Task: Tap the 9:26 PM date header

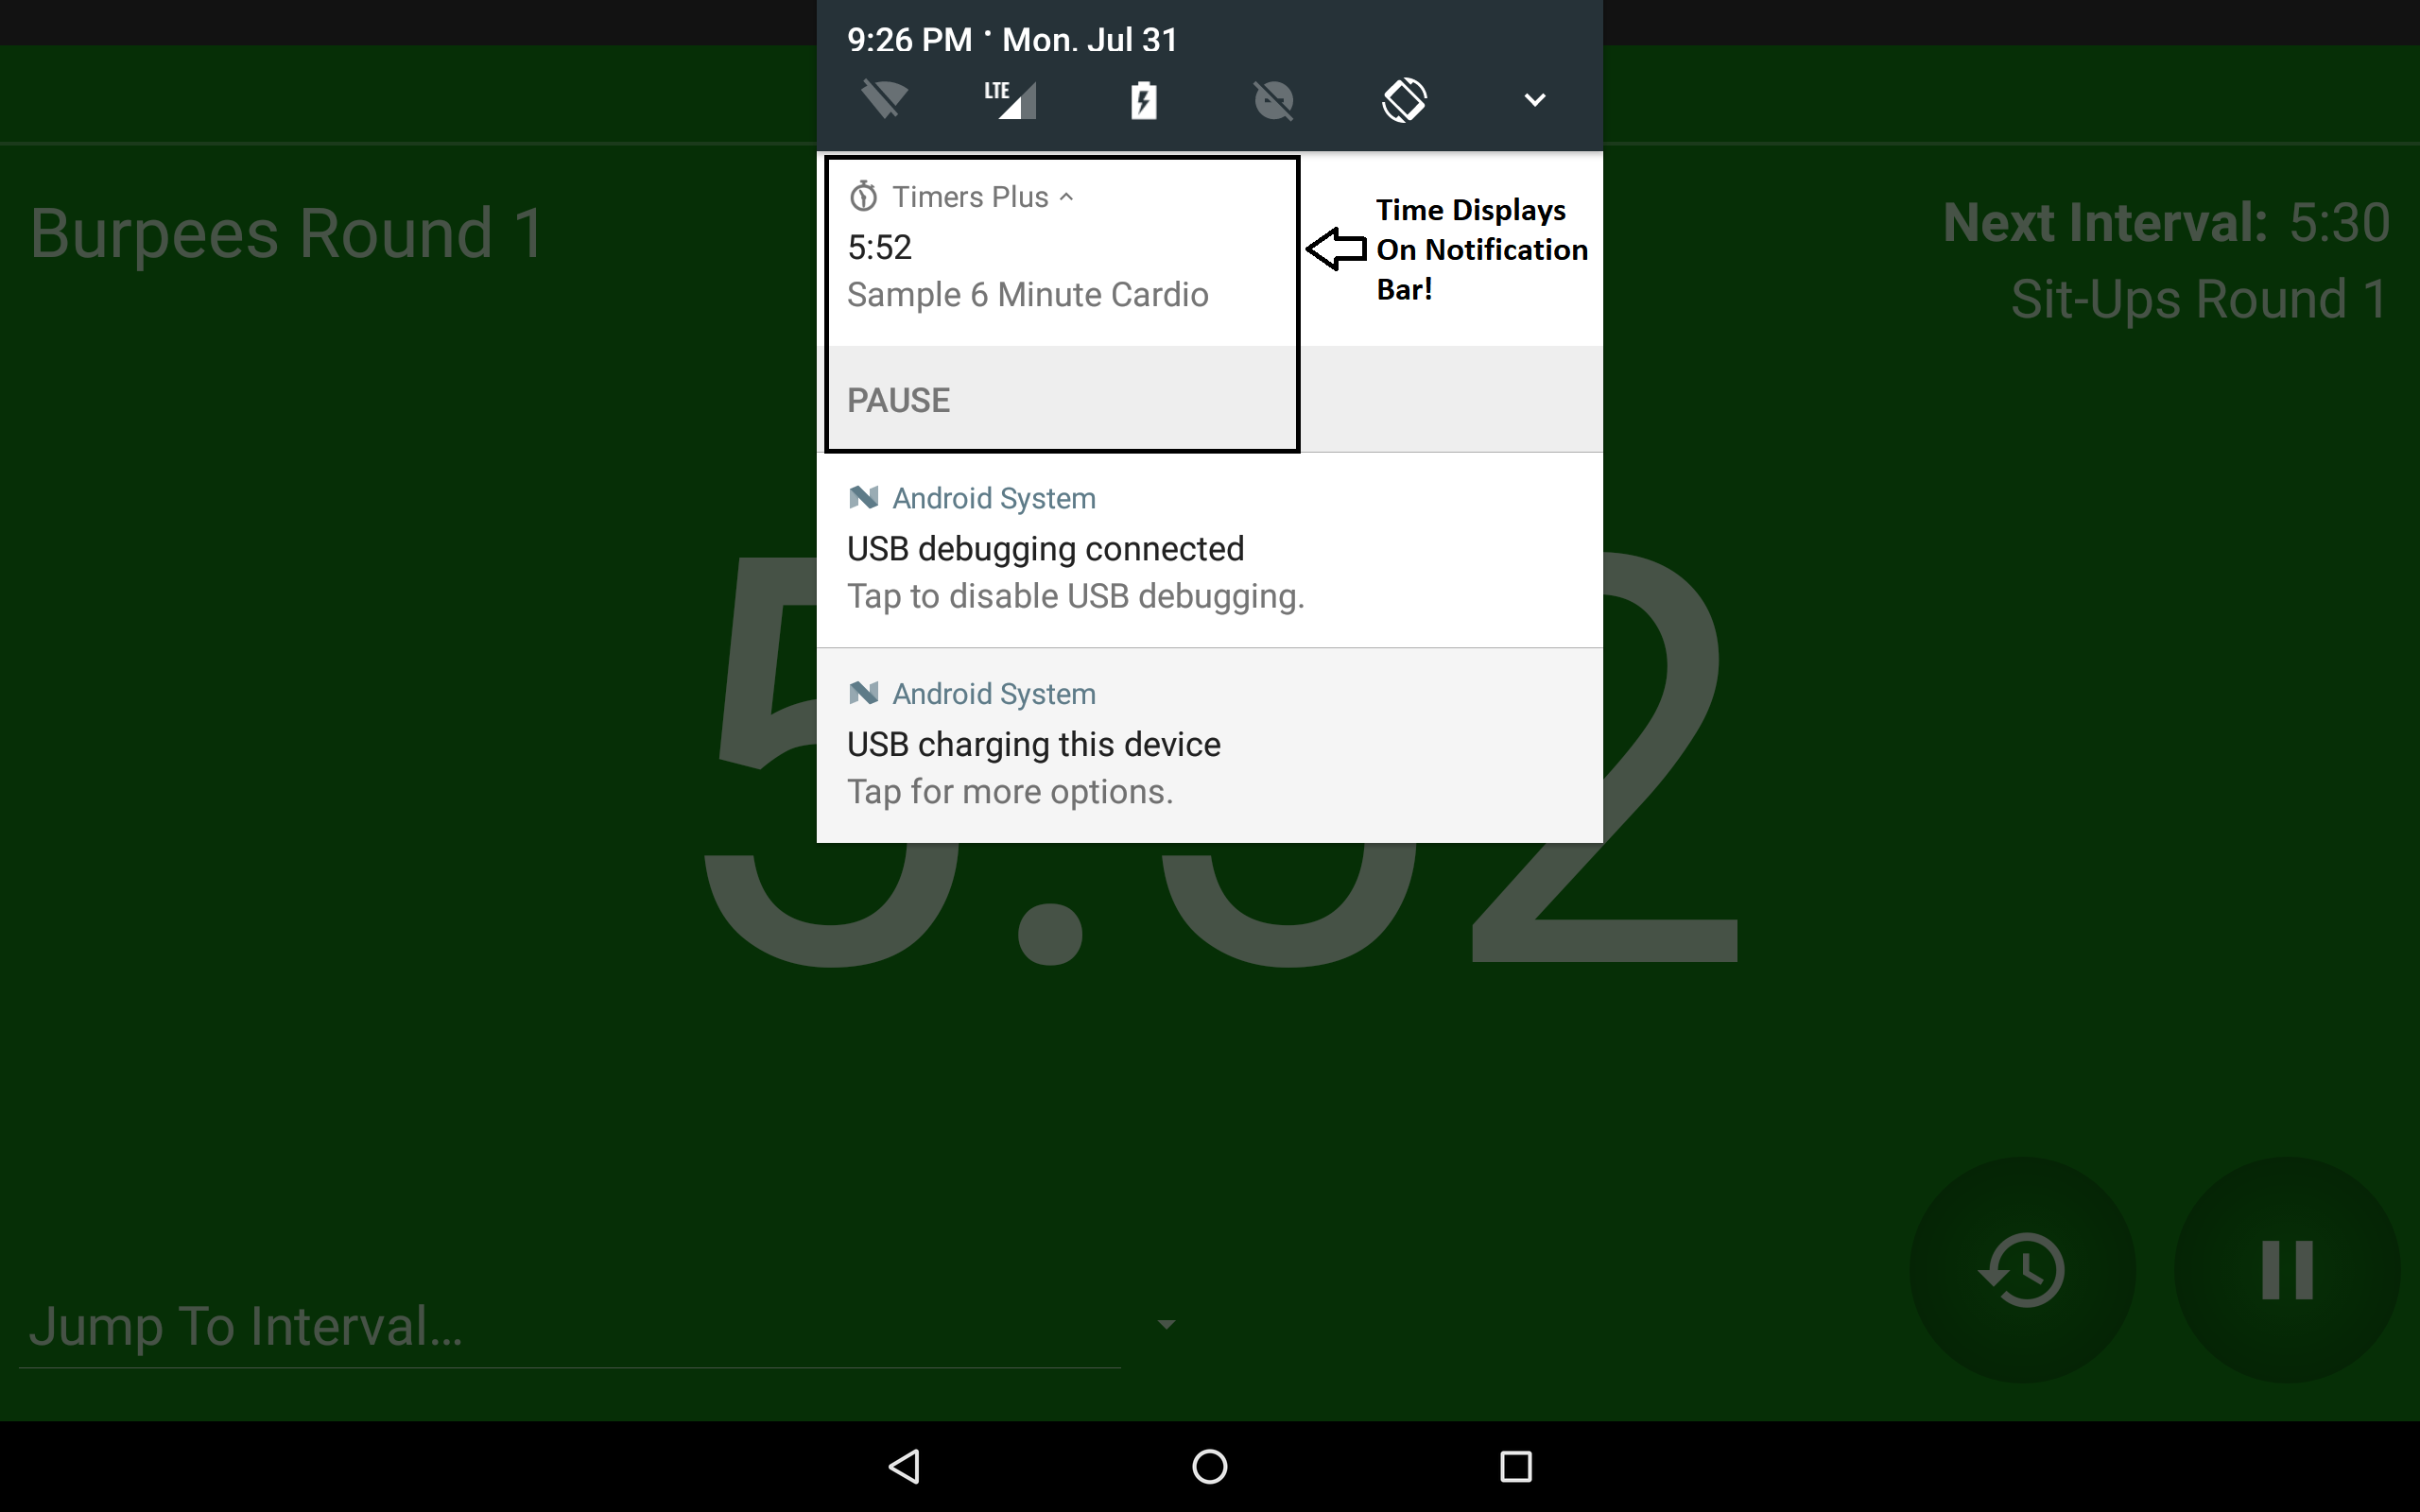Action: 1012,39
